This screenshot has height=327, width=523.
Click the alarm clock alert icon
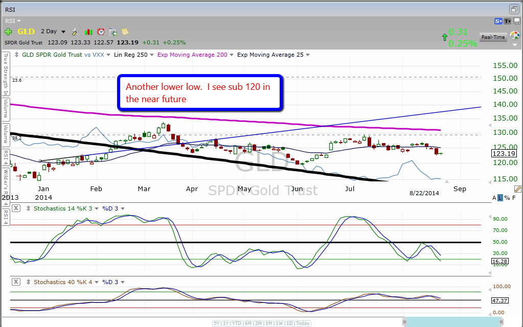coord(101,32)
